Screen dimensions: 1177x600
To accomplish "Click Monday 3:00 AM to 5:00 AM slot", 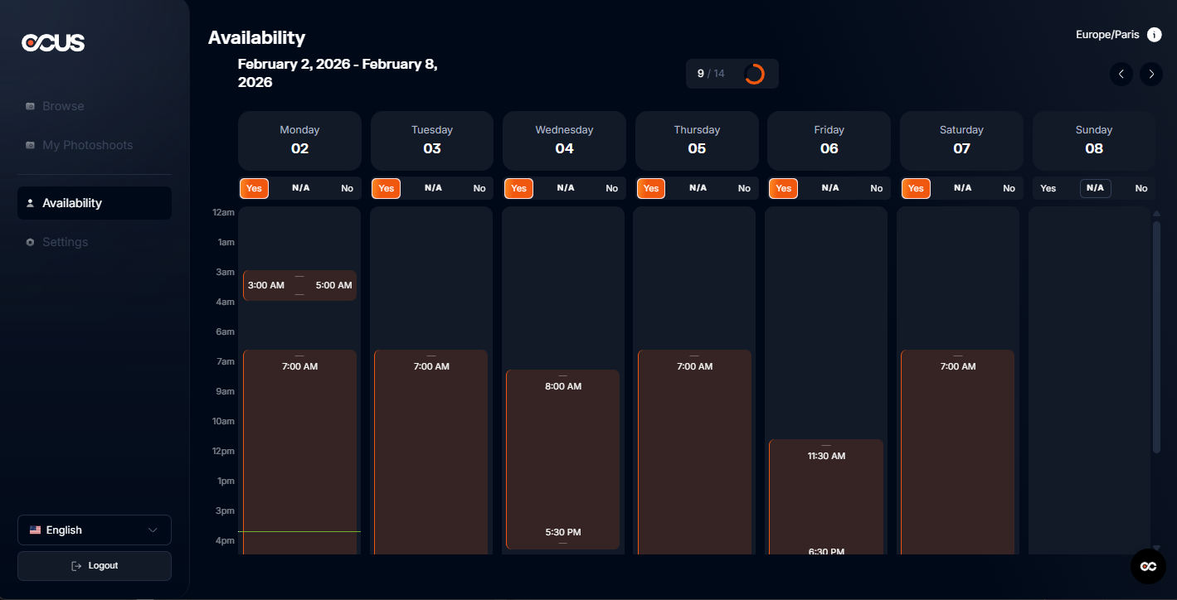I will 299,285.
